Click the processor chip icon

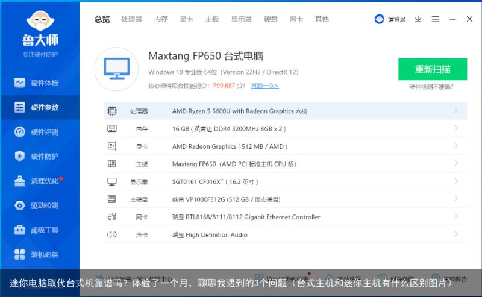[x=112, y=111]
